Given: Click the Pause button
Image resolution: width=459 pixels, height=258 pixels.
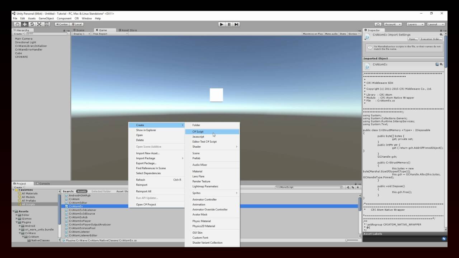Looking at the screenshot, I should point(229,24).
